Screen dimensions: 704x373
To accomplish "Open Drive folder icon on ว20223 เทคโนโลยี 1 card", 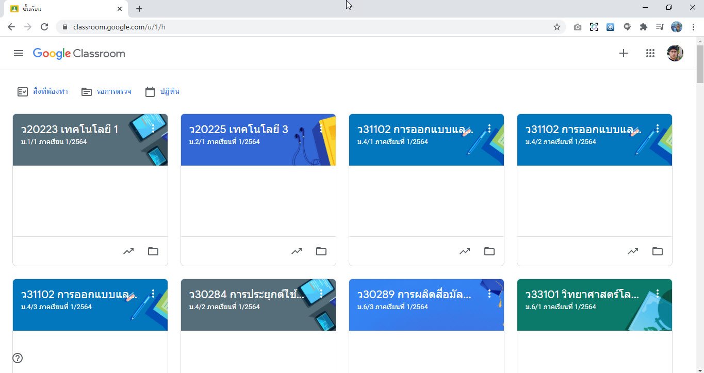I will tap(153, 251).
